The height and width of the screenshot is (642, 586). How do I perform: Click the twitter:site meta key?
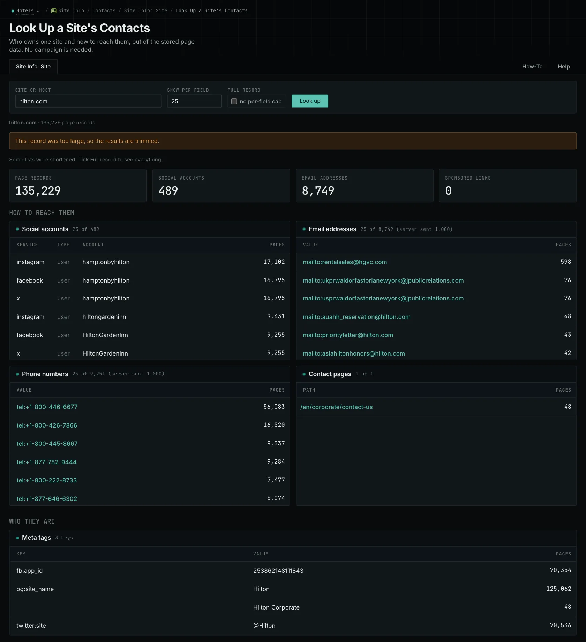coord(31,626)
